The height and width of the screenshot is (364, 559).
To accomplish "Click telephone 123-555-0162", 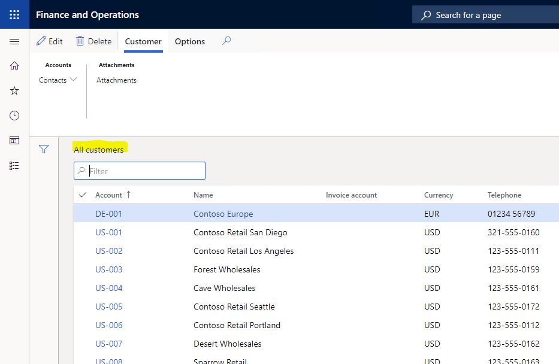I will pyautogui.click(x=513, y=343).
